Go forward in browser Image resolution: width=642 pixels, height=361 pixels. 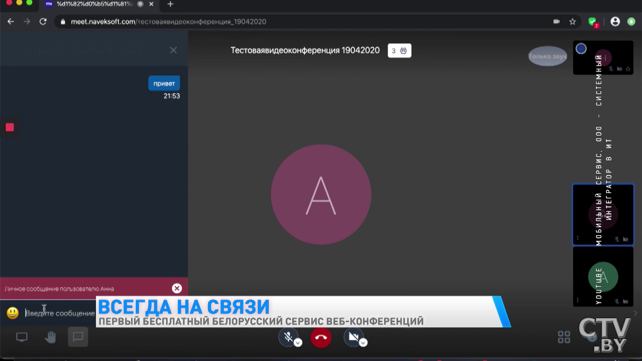tap(27, 22)
